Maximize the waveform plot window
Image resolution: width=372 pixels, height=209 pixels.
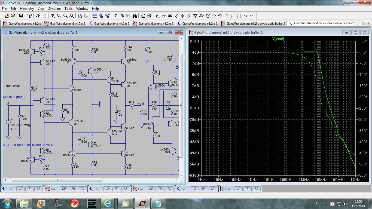tap(355, 32)
